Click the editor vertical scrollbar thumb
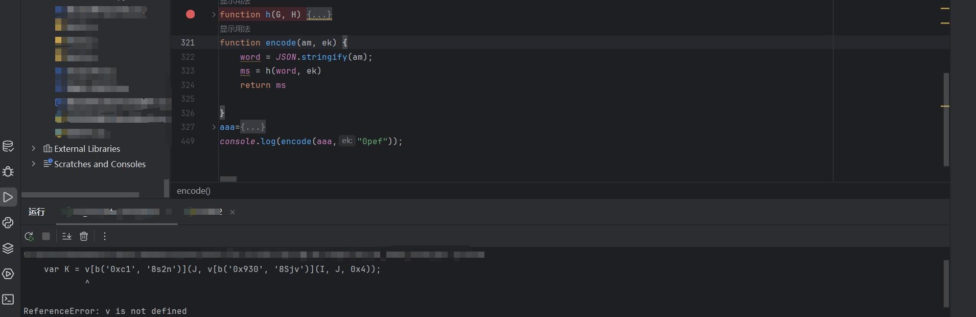Image resolution: width=976 pixels, height=317 pixels. click(946, 119)
